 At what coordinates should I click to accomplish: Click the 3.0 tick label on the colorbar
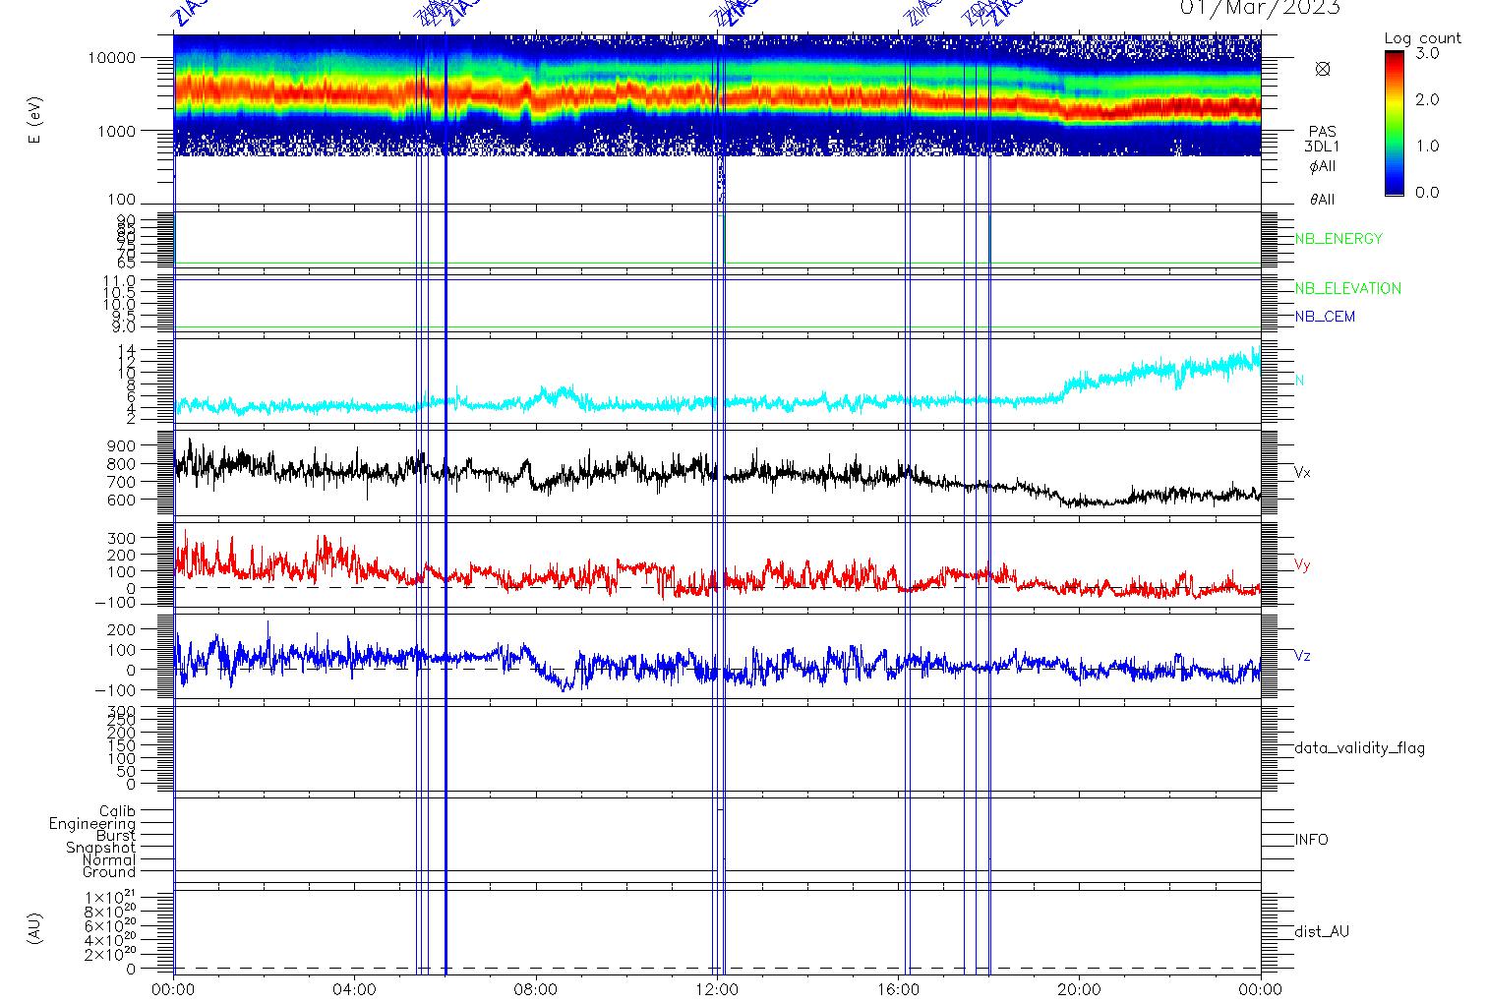click(1426, 54)
